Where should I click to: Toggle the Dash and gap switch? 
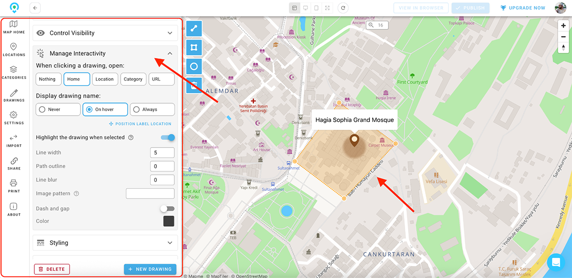click(x=167, y=208)
